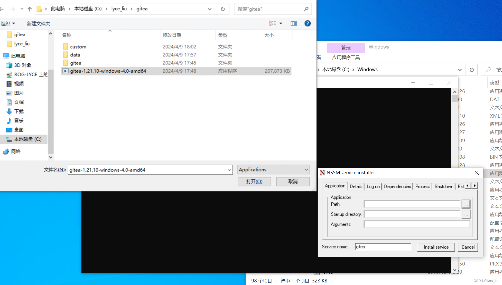Select lyce_liu folder in the navigation tree

click(22, 44)
